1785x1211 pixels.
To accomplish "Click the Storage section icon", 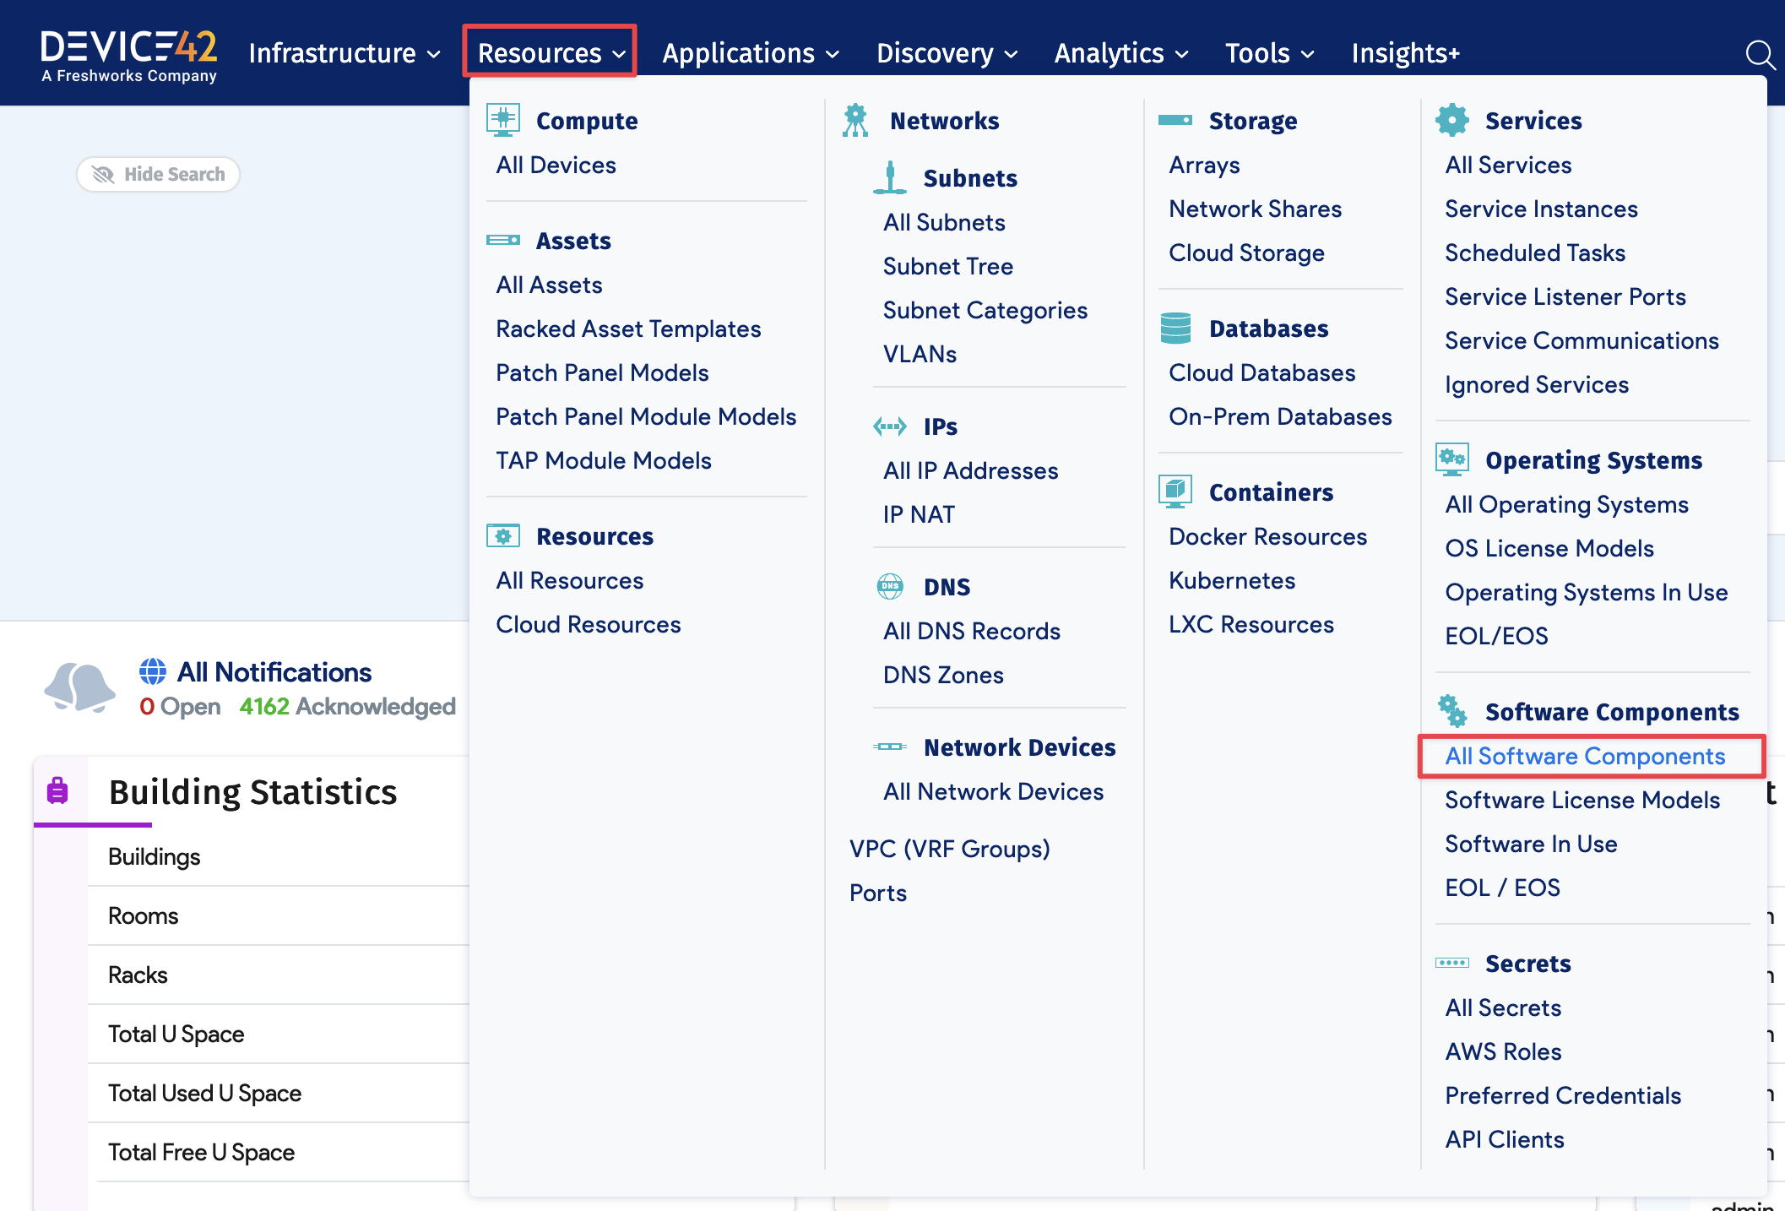I will pos(1176,119).
